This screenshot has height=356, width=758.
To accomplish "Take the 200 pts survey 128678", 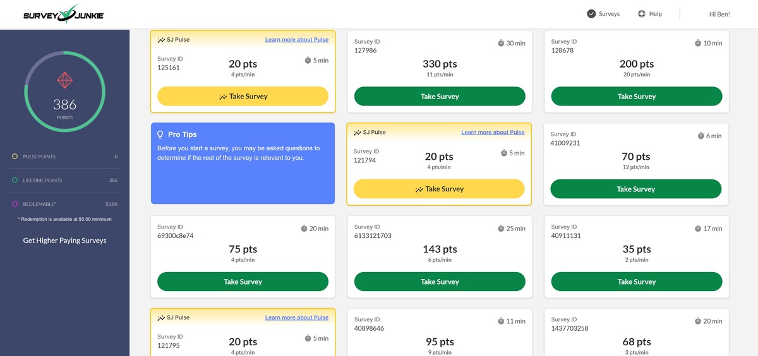I will click(x=636, y=97).
